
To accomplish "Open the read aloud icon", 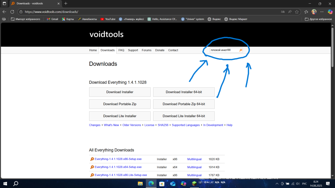I will 290,12.
